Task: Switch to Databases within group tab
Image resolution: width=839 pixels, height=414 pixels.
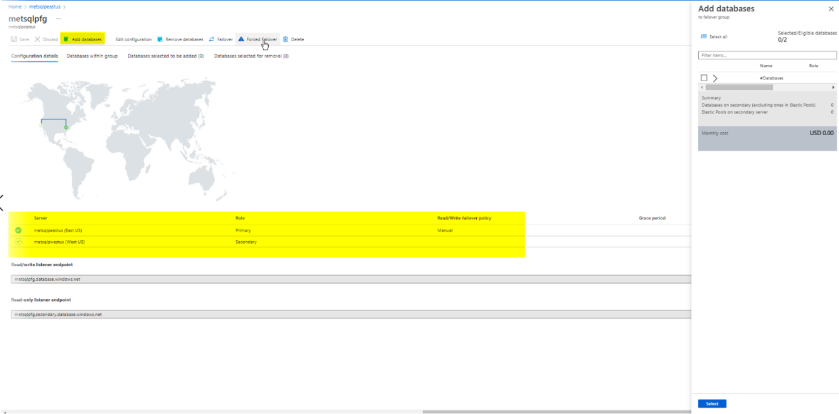Action: tap(92, 56)
